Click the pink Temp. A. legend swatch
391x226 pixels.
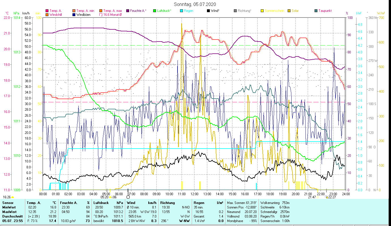[47, 11]
